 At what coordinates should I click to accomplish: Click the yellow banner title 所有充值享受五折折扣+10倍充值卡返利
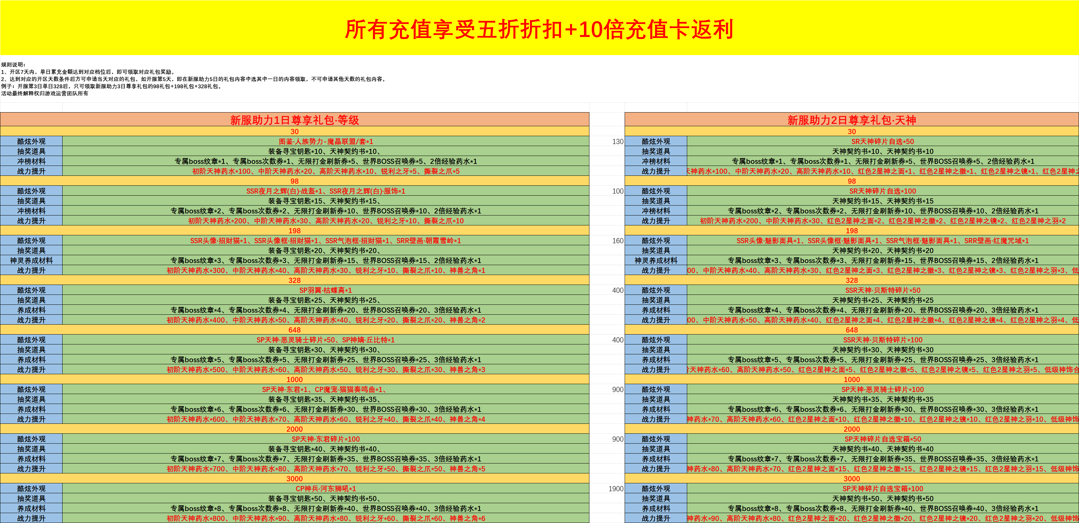pos(539,29)
